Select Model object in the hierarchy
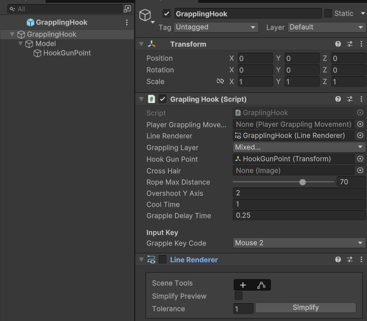The image size is (367, 321). (x=45, y=43)
